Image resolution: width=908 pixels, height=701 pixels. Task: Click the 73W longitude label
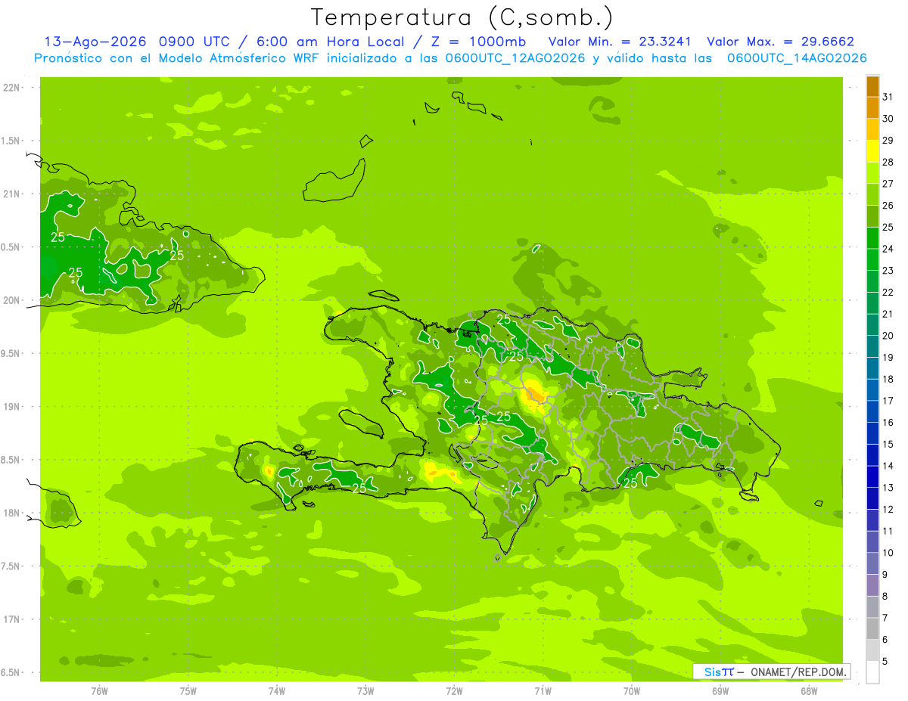coord(365,690)
